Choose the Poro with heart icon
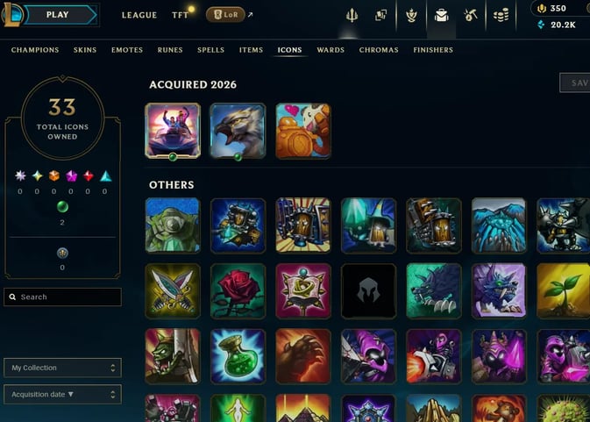Image resolution: width=590 pixels, height=422 pixels. point(303,131)
